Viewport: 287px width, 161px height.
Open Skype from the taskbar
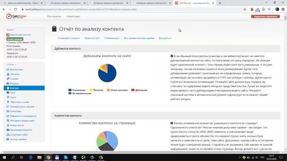pyautogui.click(x=66, y=157)
